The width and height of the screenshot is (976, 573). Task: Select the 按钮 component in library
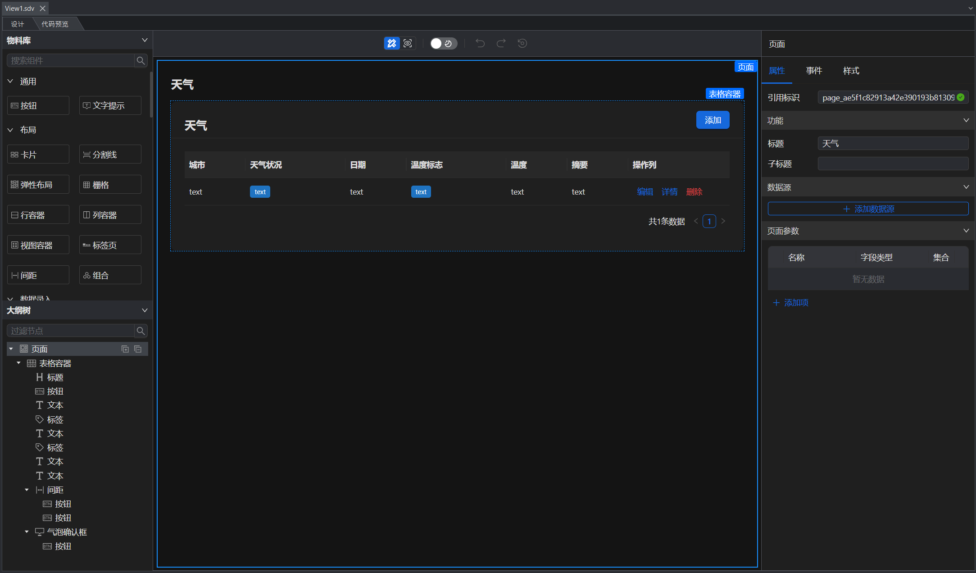[38, 105]
